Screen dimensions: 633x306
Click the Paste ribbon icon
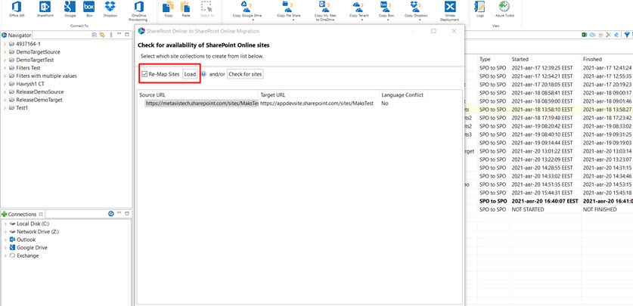tap(186, 9)
